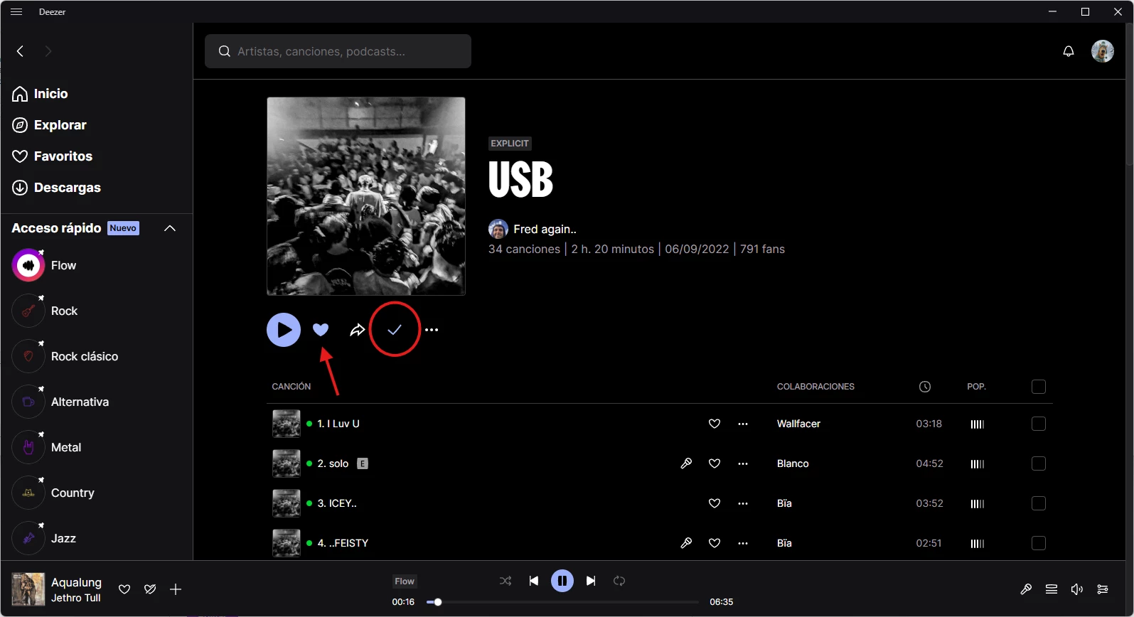Open the Fred again.. artist page
Image resolution: width=1134 pixels, height=617 pixels.
pos(545,229)
